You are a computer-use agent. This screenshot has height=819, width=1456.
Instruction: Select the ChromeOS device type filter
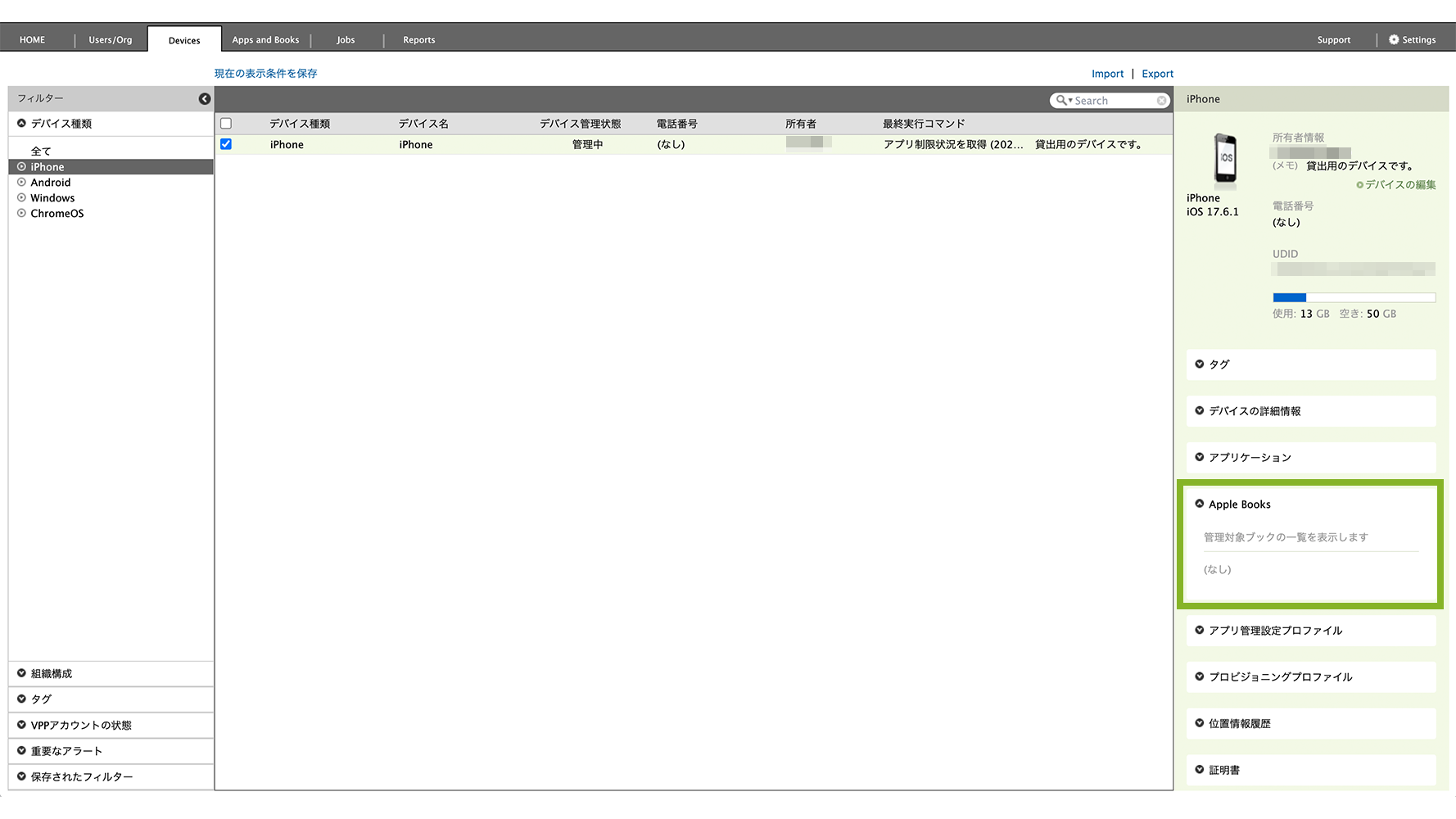tap(57, 214)
